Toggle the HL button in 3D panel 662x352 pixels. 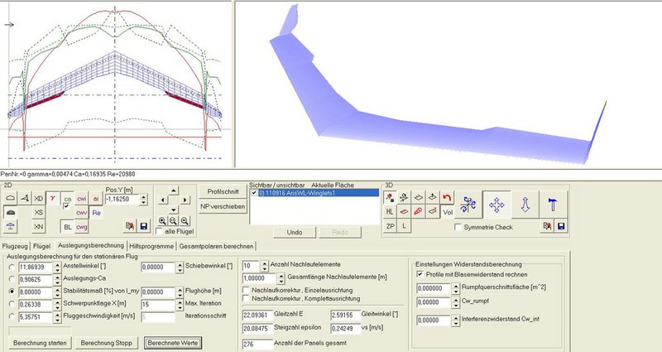390,210
